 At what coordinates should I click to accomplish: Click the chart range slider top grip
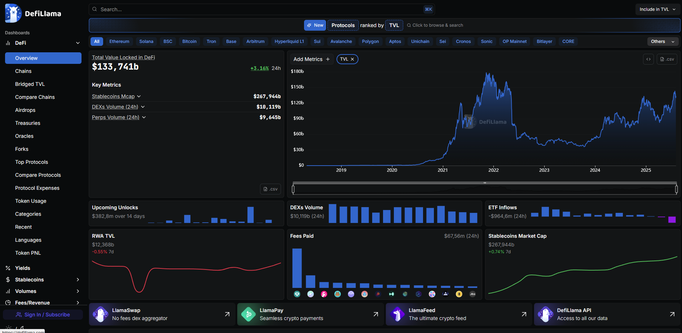(x=485, y=183)
